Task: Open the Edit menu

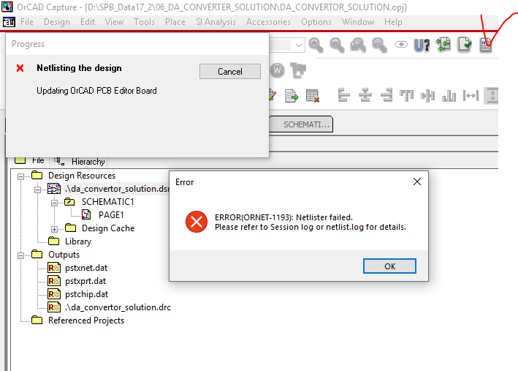Action: coord(88,22)
